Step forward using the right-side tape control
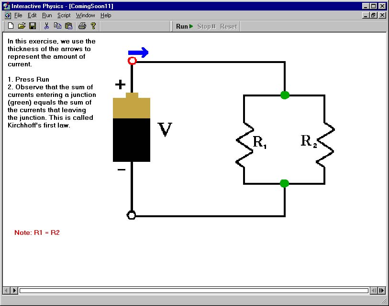This screenshot has width=389, height=306. pos(381,290)
